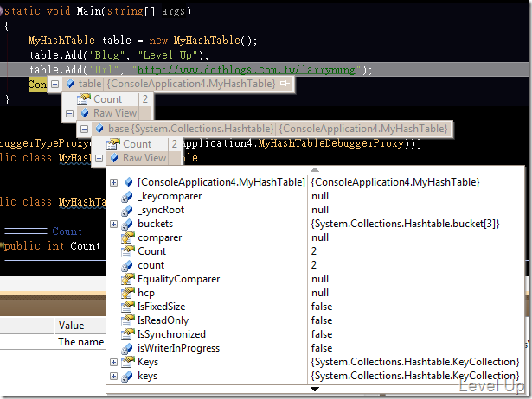Screen dimensions: 532x399
Task: Collapse the first Raw View node
Action: coord(69,113)
